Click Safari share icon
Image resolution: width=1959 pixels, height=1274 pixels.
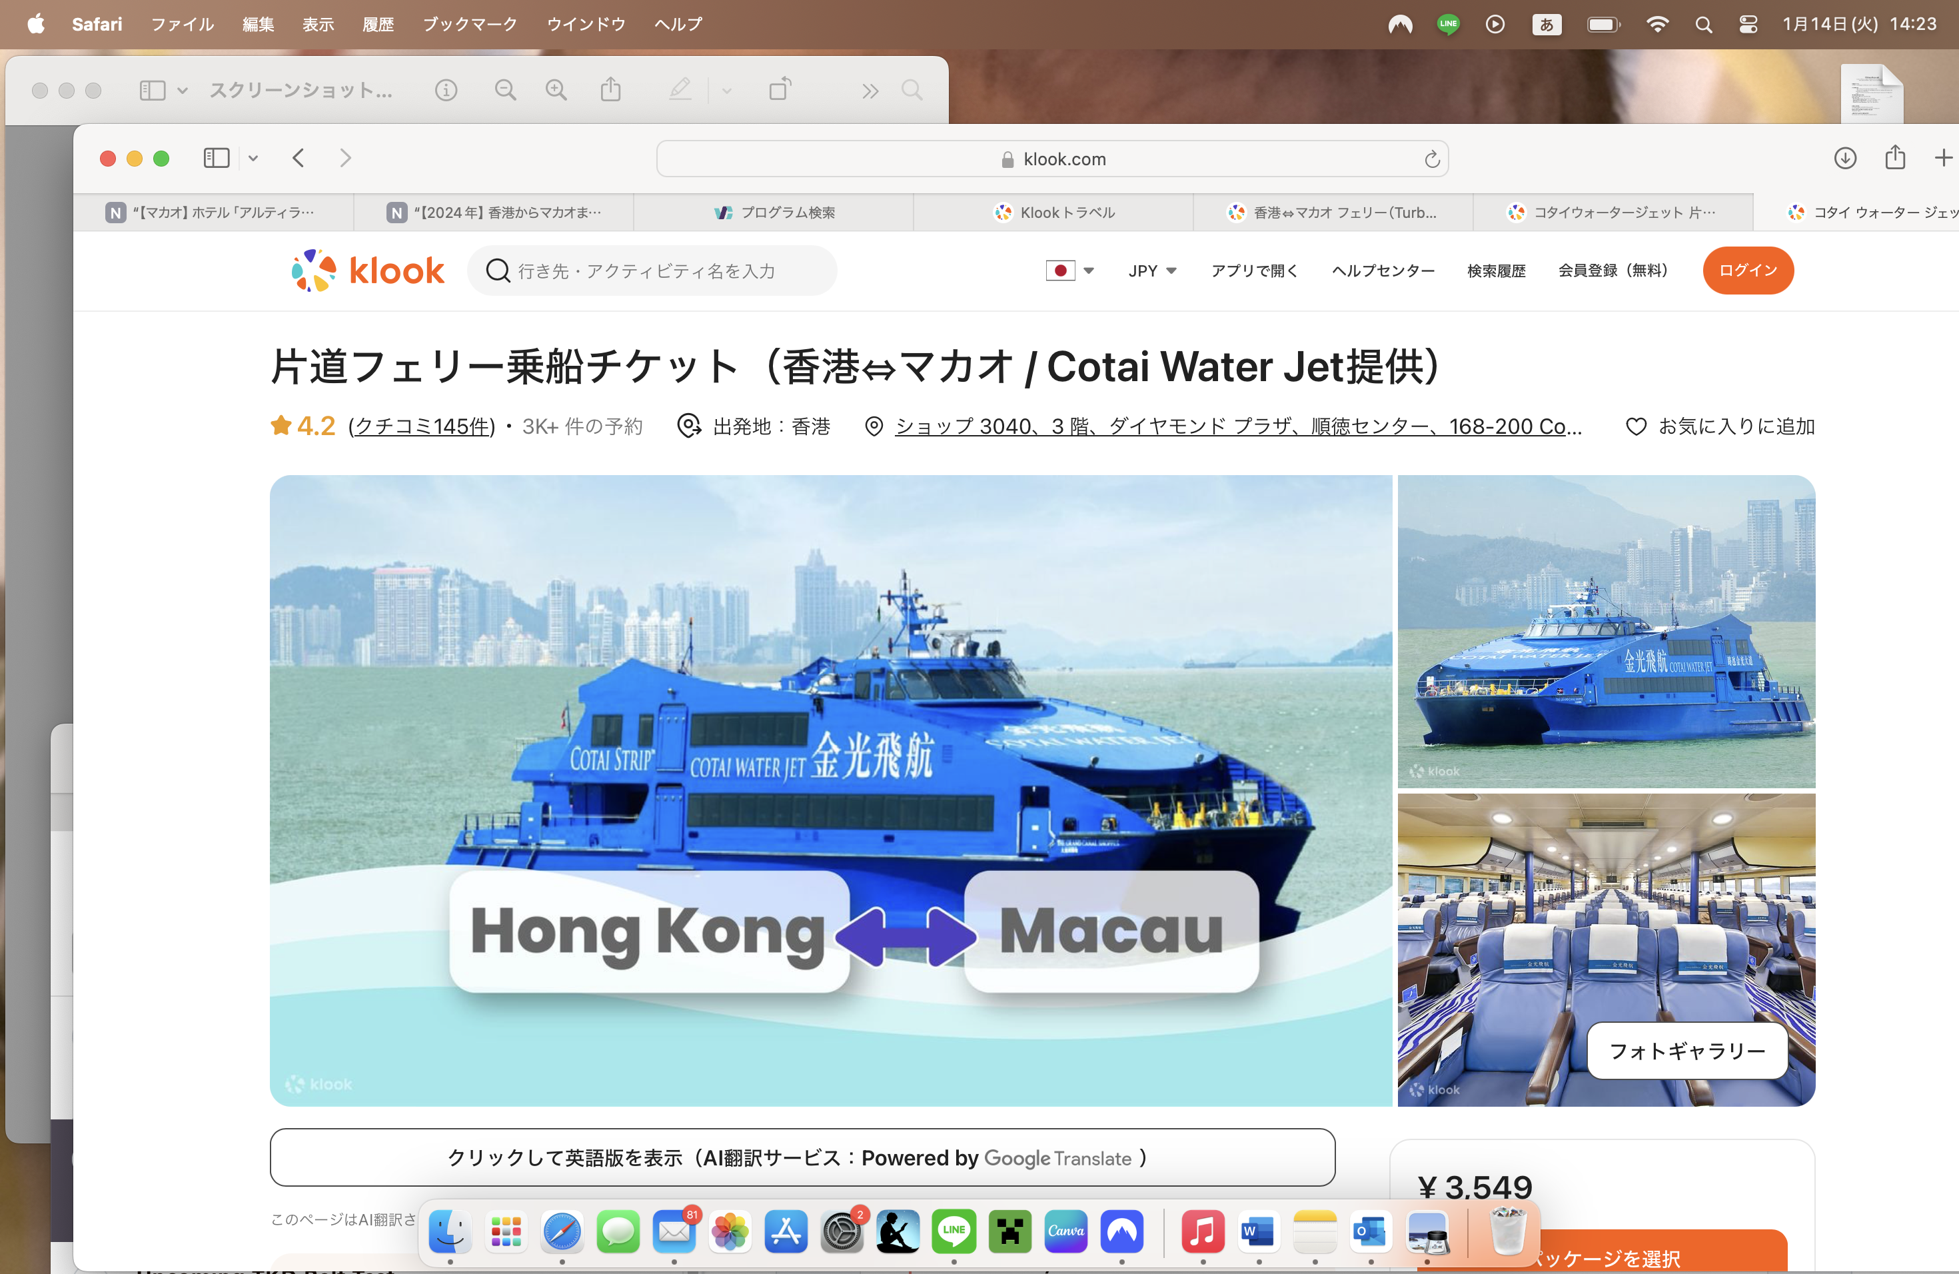1895,157
